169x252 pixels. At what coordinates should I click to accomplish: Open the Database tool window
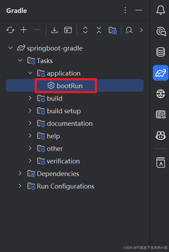click(x=161, y=52)
